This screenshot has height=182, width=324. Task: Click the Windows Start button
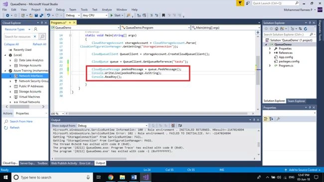coord(5,177)
